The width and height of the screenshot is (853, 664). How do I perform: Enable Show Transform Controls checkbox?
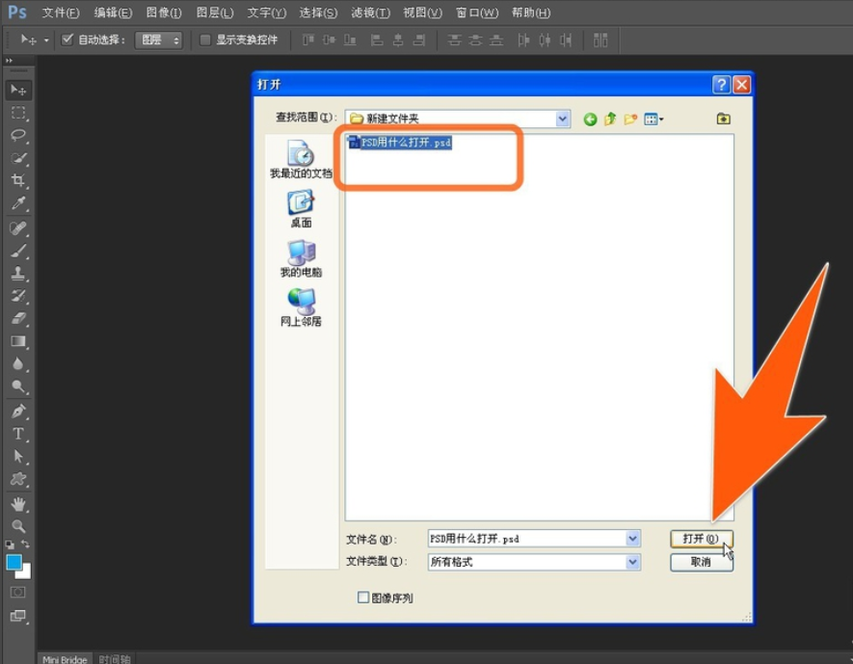click(x=205, y=40)
